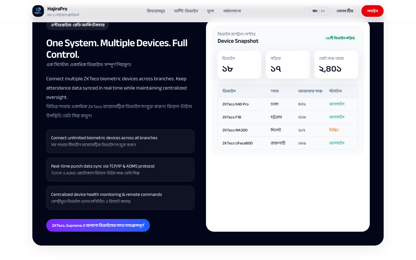Open the মাল্টি-ডিভাইস nav item
Screen dimensions: 416x260
pyautogui.click(x=186, y=11)
